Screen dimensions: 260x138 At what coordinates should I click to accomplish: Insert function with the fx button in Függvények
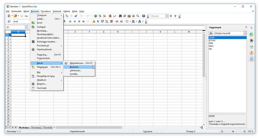click(x=211, y=33)
